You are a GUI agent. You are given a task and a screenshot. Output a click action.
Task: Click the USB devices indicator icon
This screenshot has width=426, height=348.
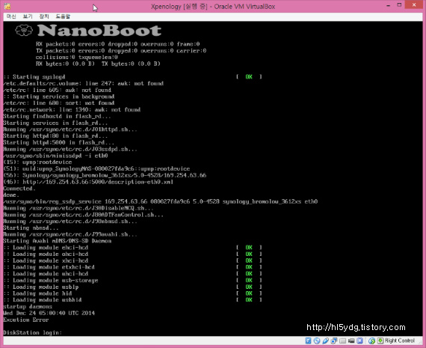tap(325, 341)
